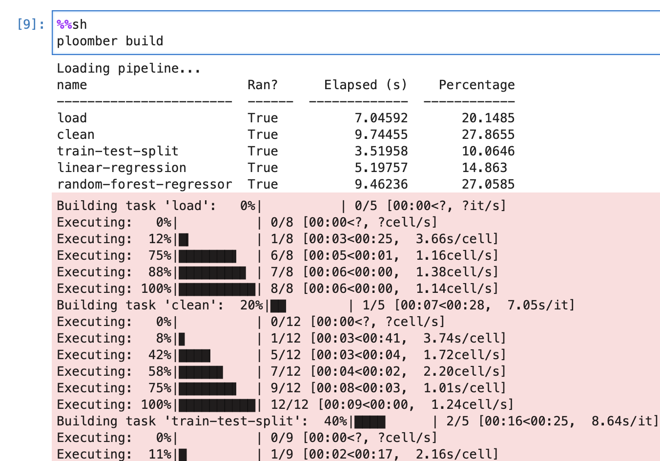Image resolution: width=660 pixels, height=461 pixels.
Task: Click elapsed value 5.19757
Action: click(381, 168)
